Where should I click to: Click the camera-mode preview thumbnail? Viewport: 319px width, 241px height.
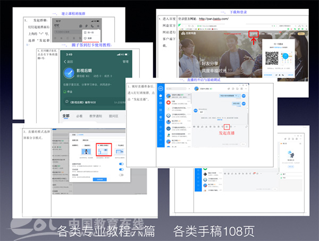point(86,152)
